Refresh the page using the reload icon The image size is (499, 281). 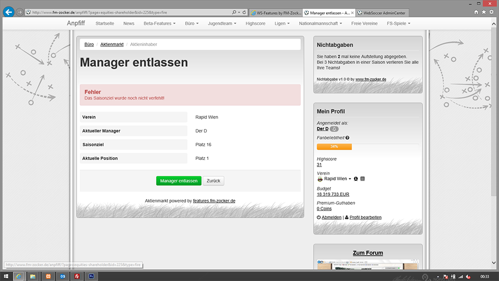coord(244,12)
